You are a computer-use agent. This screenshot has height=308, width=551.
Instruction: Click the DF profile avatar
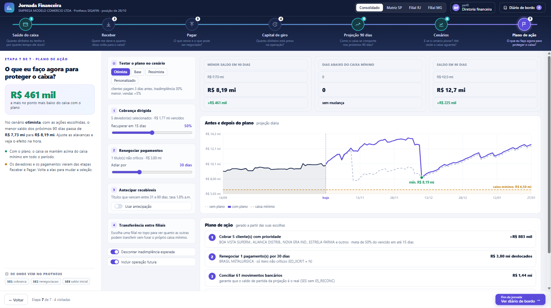point(456,8)
